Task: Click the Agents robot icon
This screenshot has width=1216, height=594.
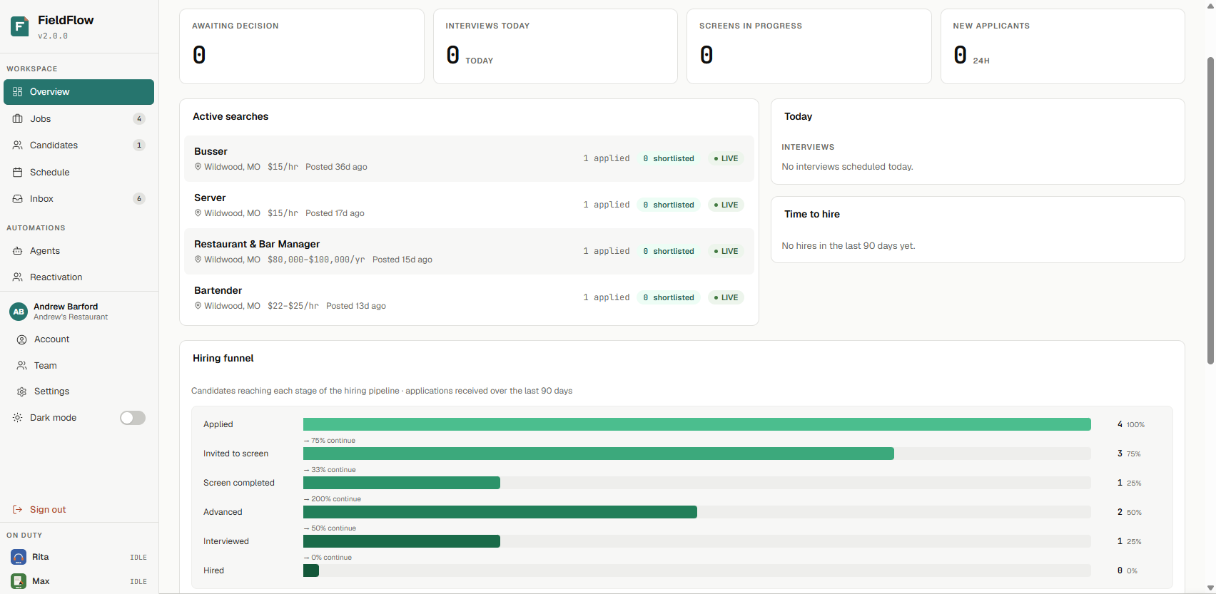Action: [x=18, y=251]
